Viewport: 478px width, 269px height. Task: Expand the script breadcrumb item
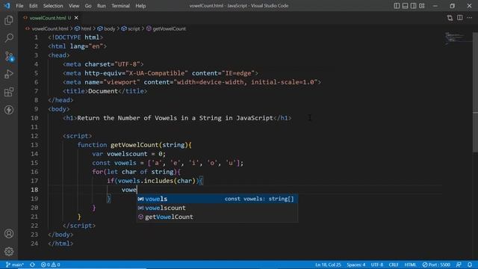point(131,28)
